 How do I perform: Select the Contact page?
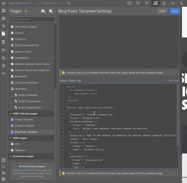31,33
